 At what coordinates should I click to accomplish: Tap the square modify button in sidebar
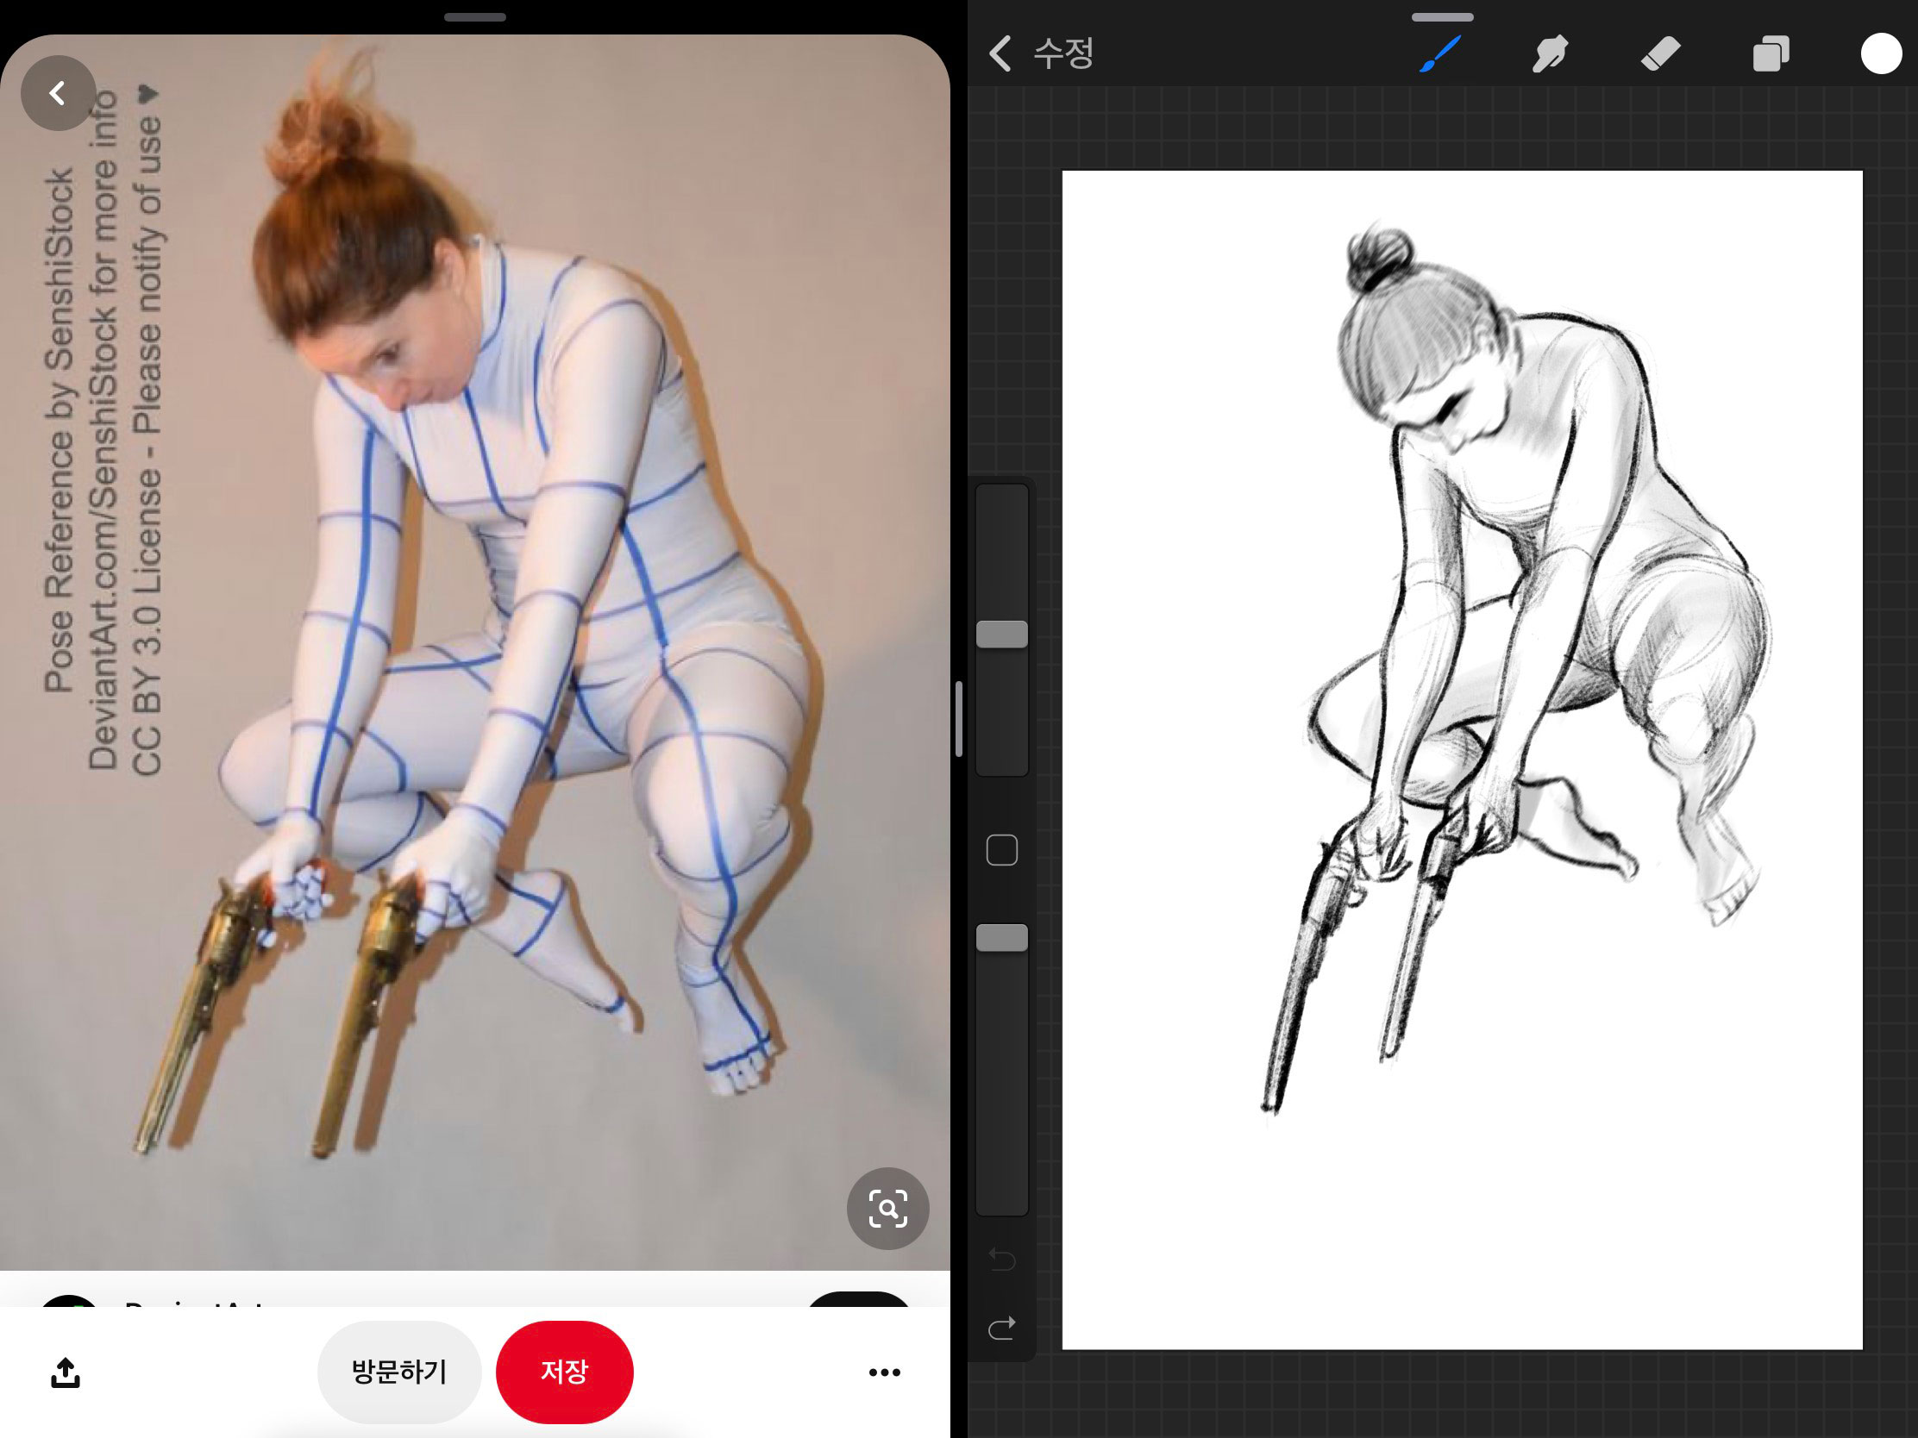pos(1001,850)
